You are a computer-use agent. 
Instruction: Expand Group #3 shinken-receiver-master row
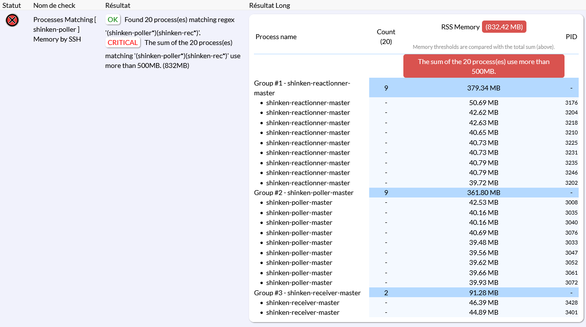pos(307,293)
